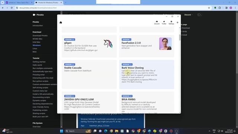Open Getting started tutorial link
This screenshot has height=134, width=238.
coord(39,62)
